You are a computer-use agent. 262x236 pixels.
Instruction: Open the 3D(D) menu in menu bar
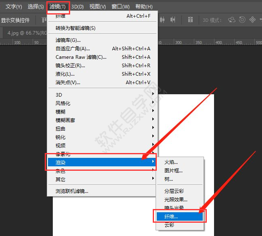tap(77, 7)
